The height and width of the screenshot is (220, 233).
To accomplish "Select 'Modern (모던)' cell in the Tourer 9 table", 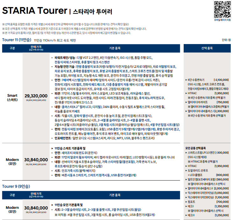I will 12,209.
